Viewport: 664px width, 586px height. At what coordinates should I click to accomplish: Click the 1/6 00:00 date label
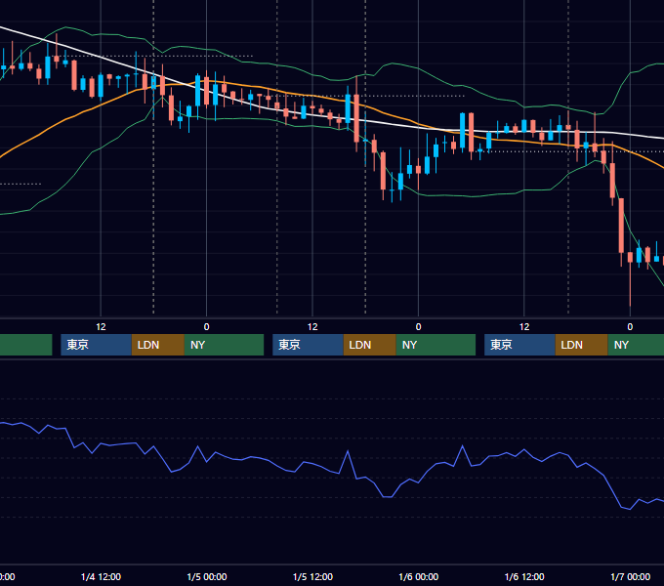click(418, 576)
